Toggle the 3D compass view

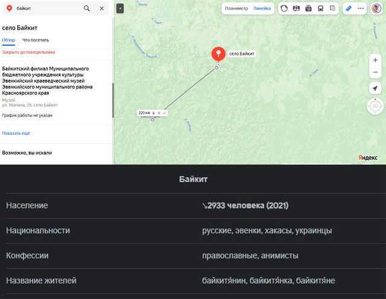point(375,106)
